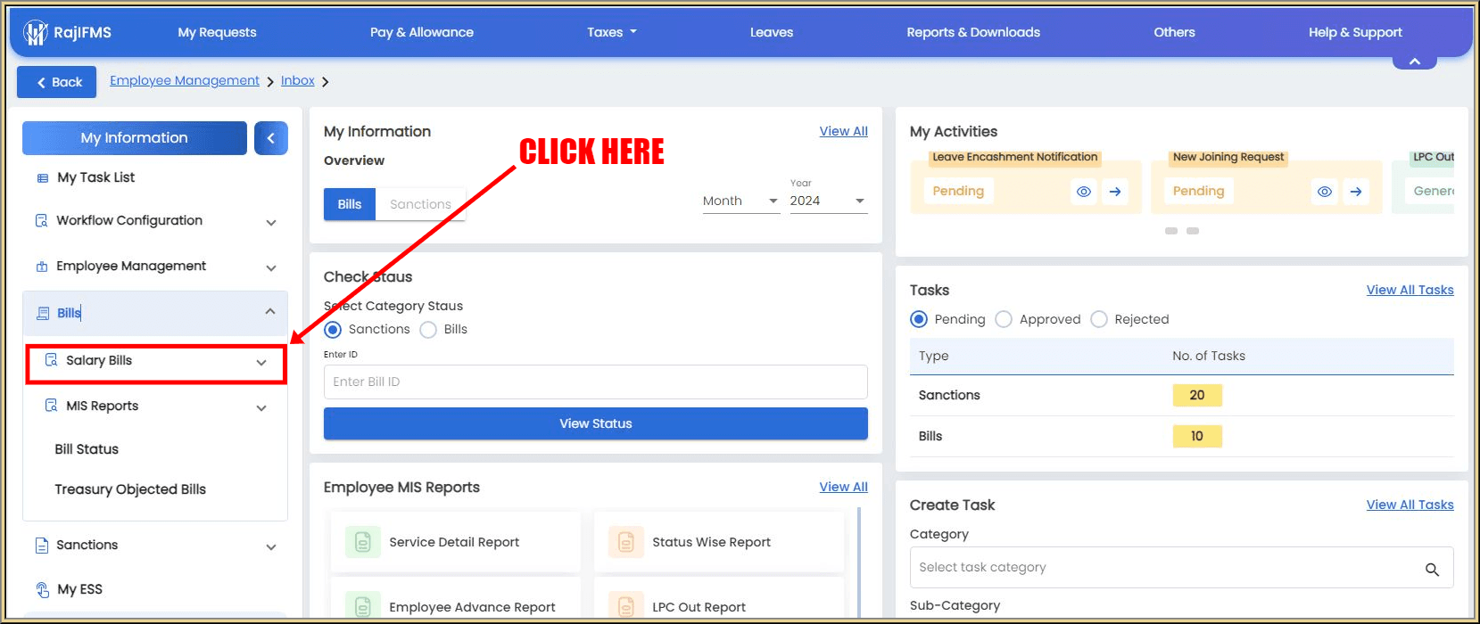Click the search magnifier in task category
The height and width of the screenshot is (624, 1480).
1432,570
